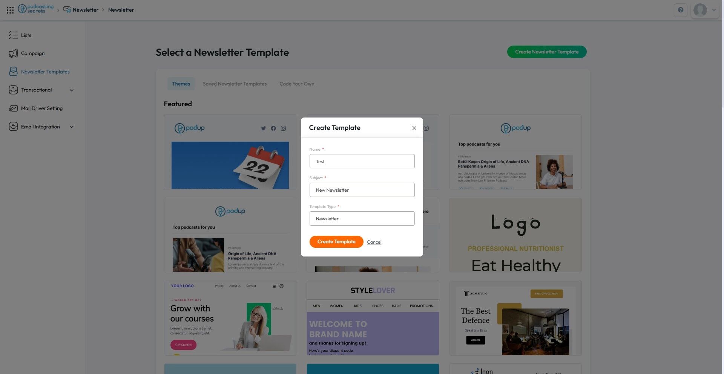Click the Name input field
Viewport: 724px width, 374px height.
point(362,161)
